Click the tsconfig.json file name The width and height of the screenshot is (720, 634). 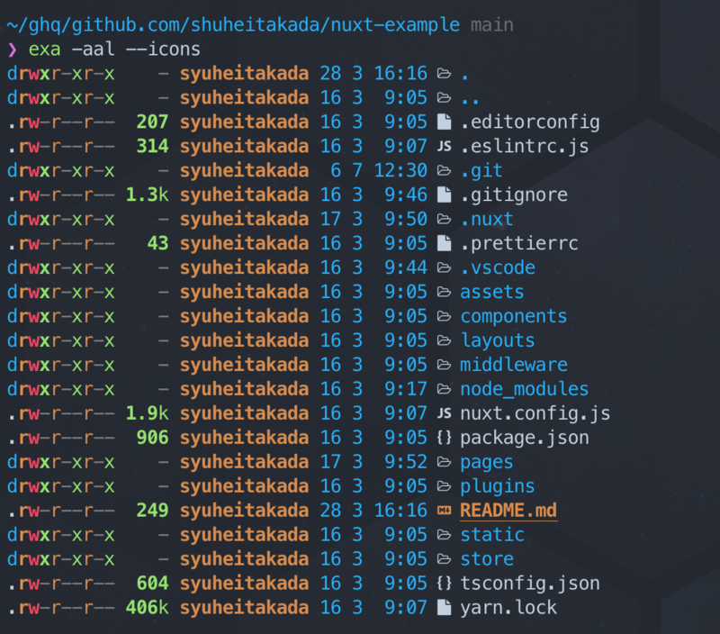tap(530, 584)
